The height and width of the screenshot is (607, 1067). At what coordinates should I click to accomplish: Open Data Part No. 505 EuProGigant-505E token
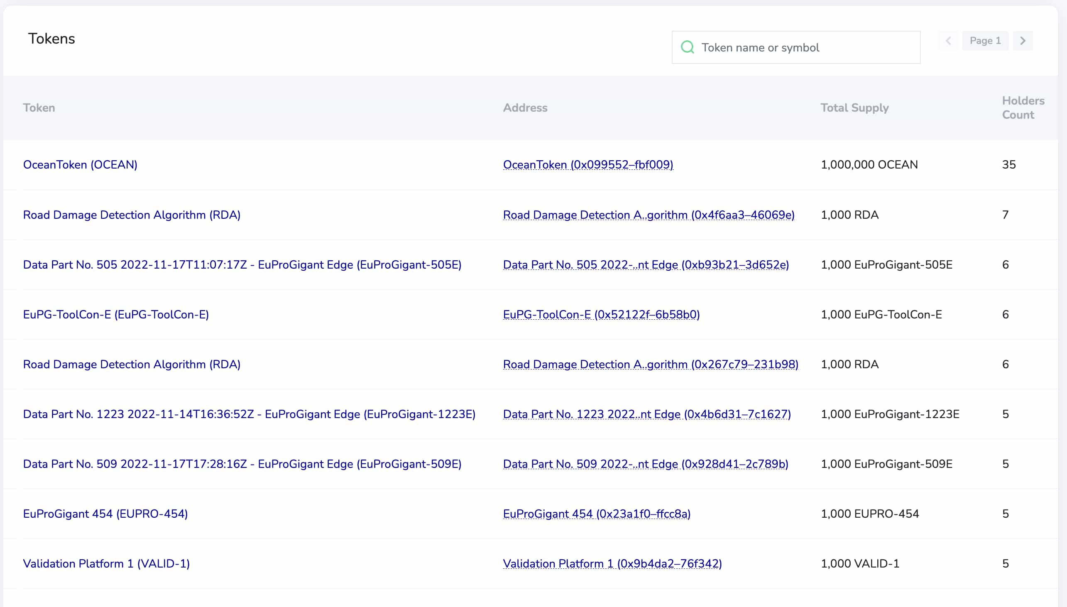[242, 265]
